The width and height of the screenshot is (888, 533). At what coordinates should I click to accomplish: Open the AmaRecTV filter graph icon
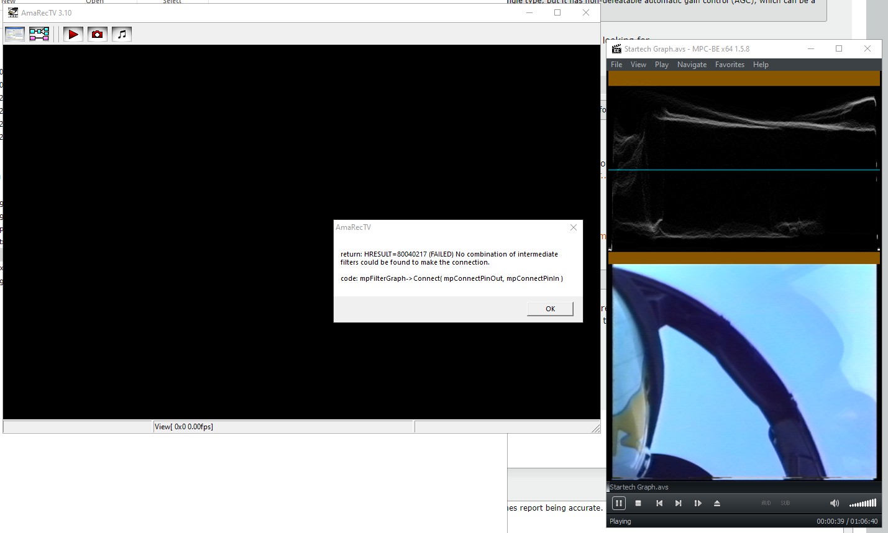click(x=39, y=34)
